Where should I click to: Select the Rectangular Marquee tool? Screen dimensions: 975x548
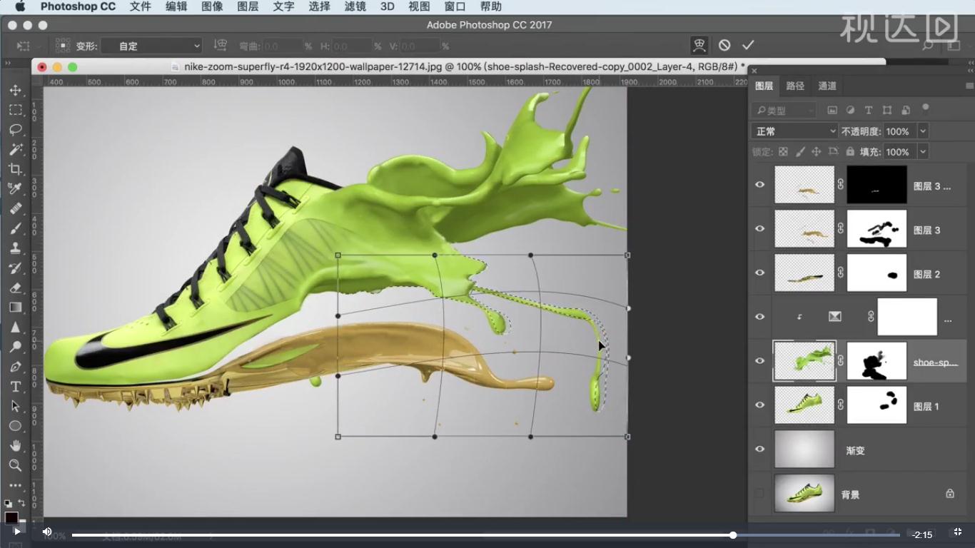(x=15, y=111)
